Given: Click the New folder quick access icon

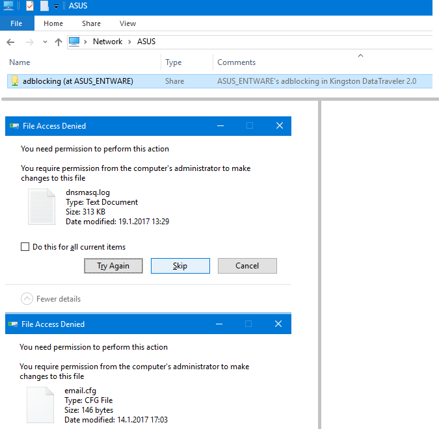Looking at the screenshot, I should pos(44,6).
